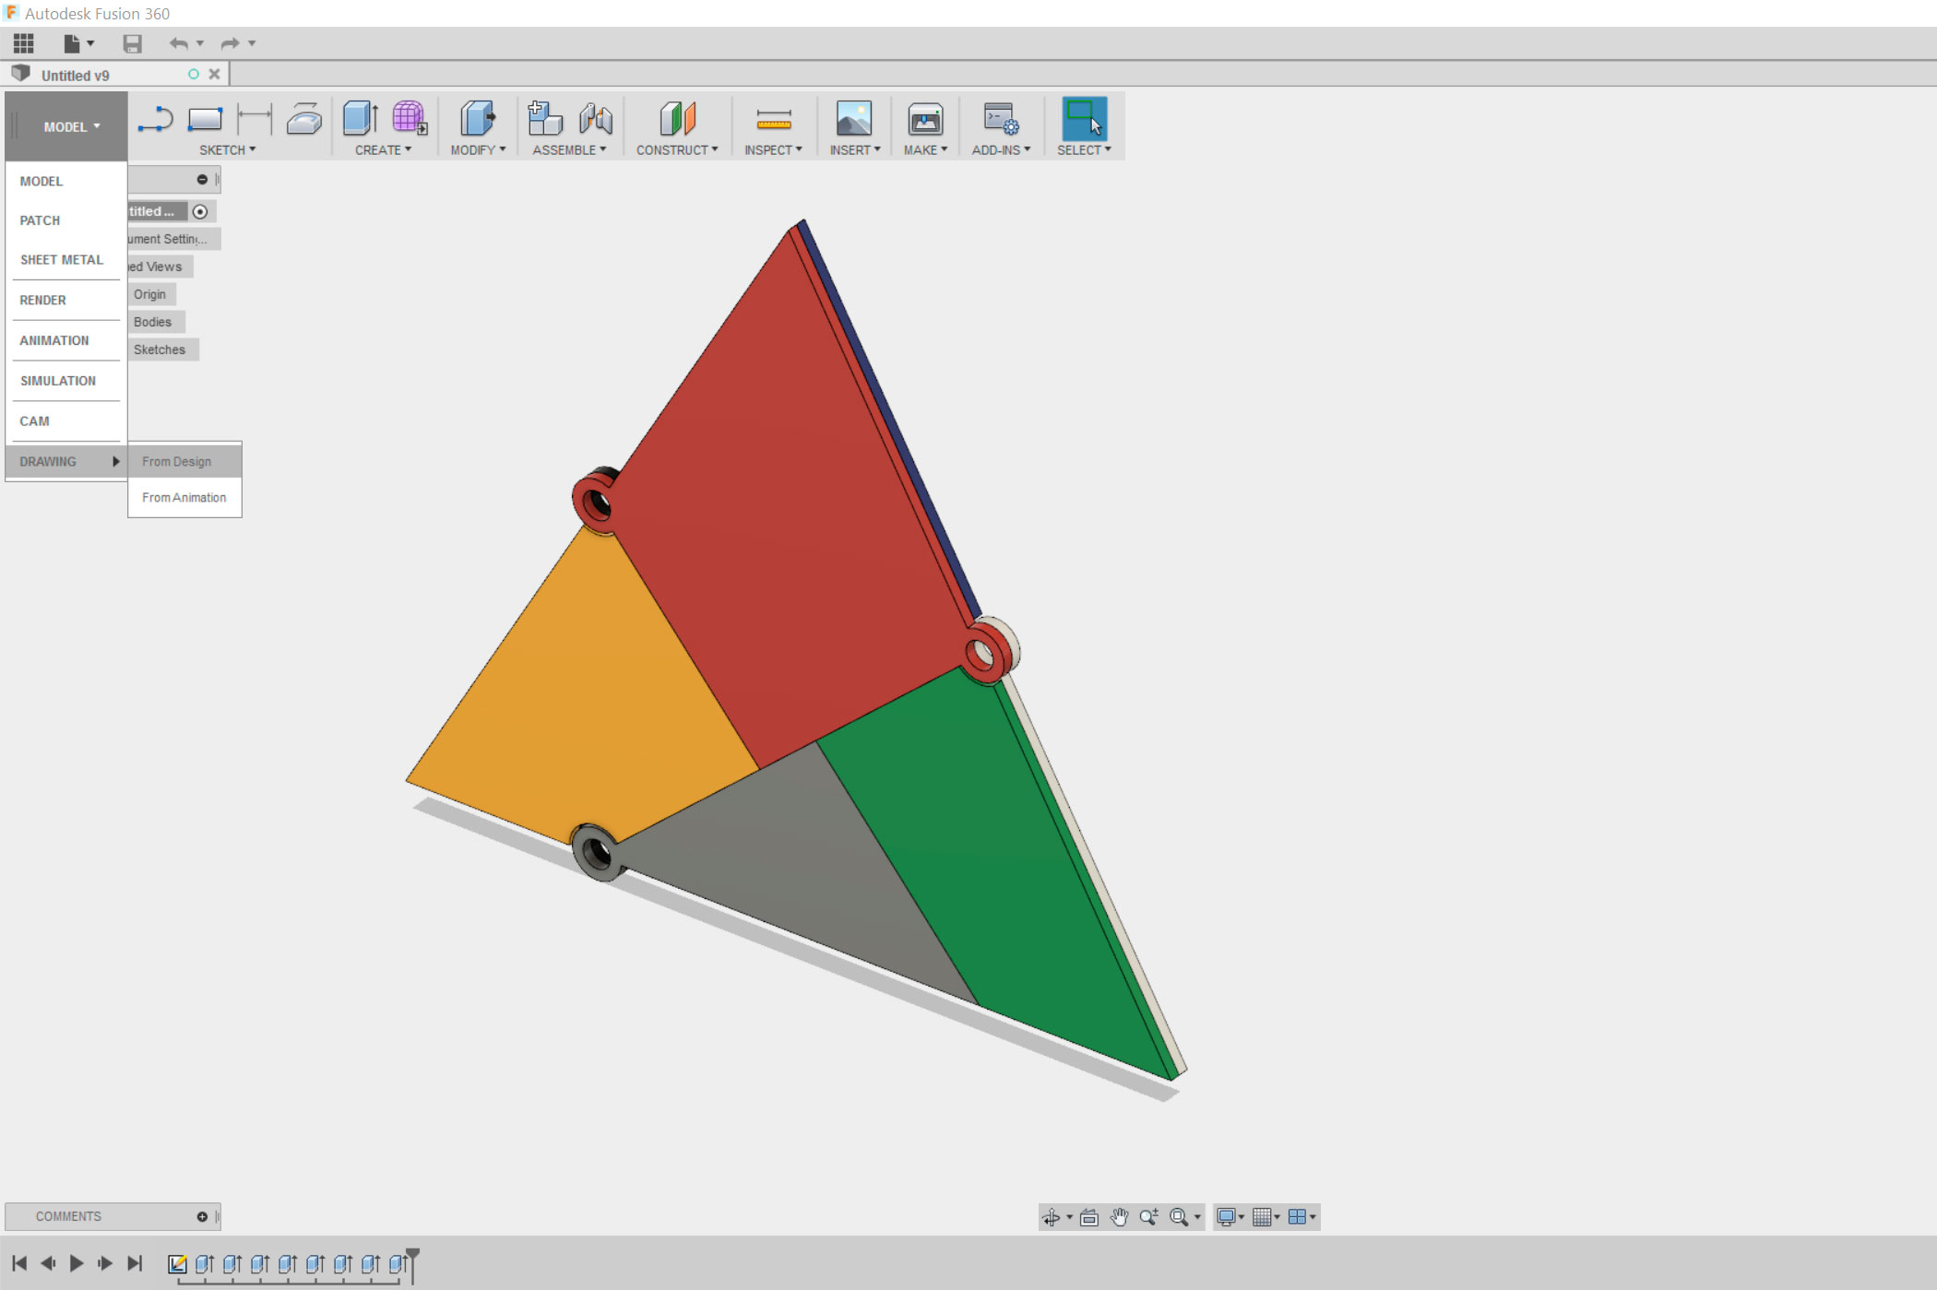Expand the Comments panel plus toggle
Viewport: 1937px width, 1290px height.
point(202,1217)
